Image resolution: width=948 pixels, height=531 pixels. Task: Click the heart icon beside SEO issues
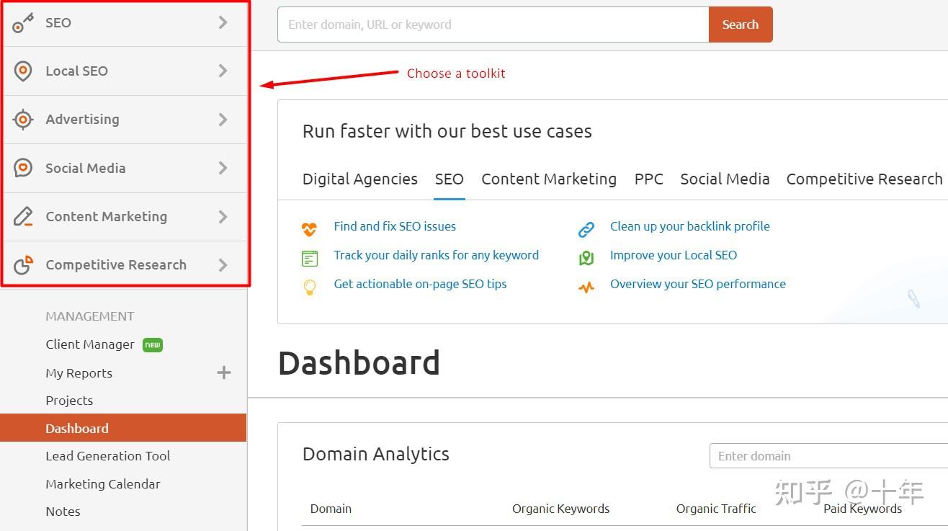pyautogui.click(x=310, y=226)
